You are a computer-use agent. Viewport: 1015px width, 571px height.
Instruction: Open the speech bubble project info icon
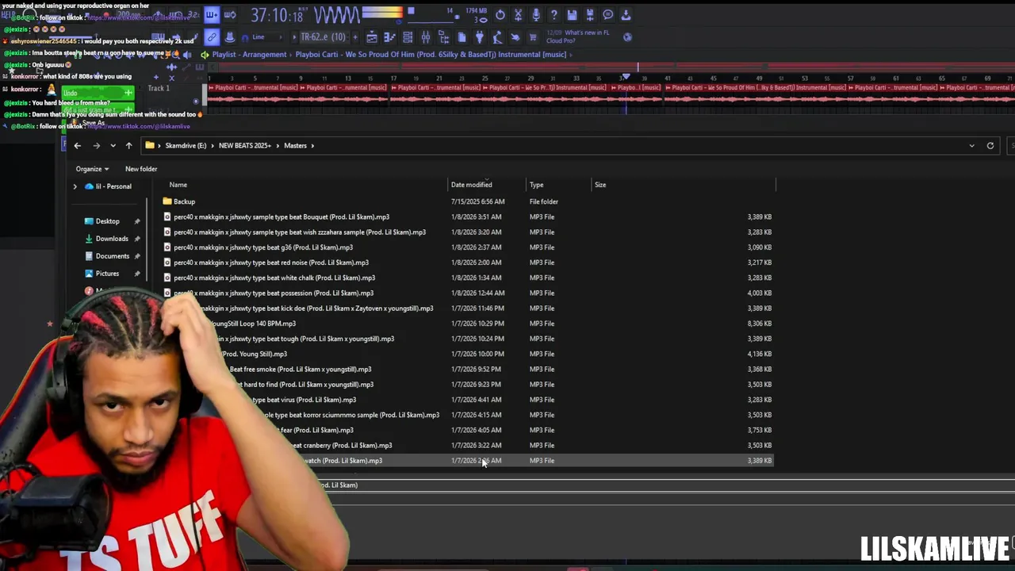click(607, 15)
